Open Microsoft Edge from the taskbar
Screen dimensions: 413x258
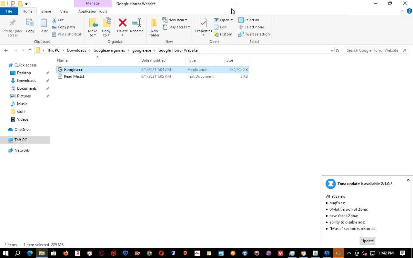[30, 253]
